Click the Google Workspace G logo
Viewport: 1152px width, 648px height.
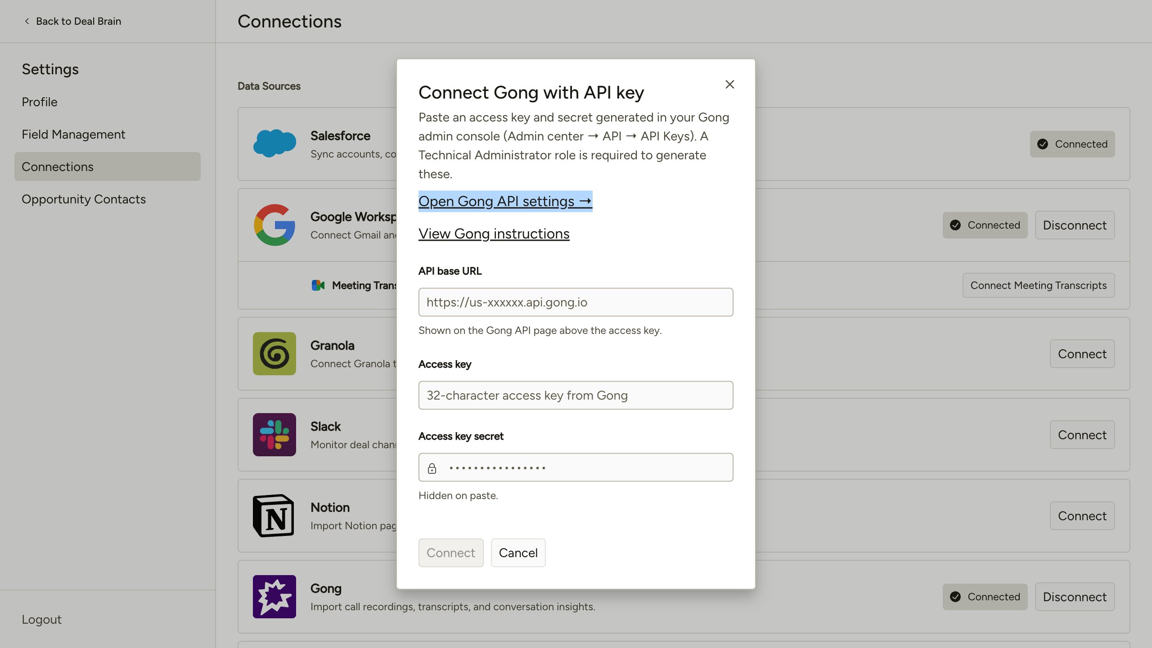coord(274,225)
